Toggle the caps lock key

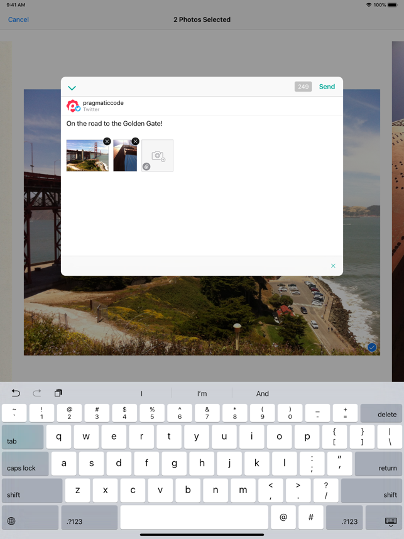click(25, 464)
